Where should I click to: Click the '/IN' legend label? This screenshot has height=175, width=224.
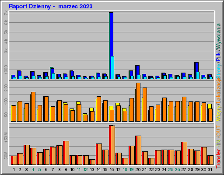[x=218, y=143]
